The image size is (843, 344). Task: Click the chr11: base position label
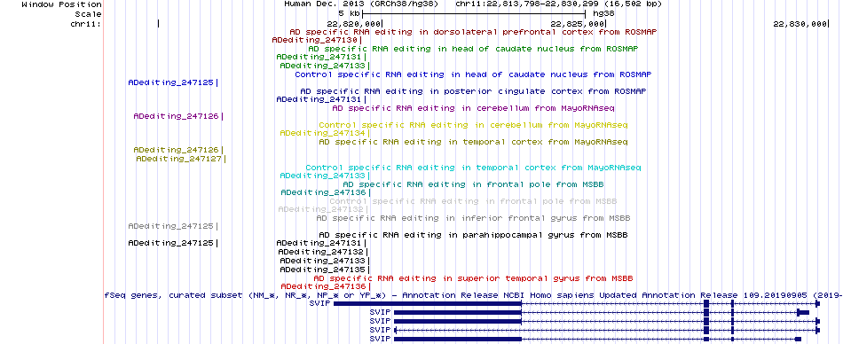pos(86,24)
